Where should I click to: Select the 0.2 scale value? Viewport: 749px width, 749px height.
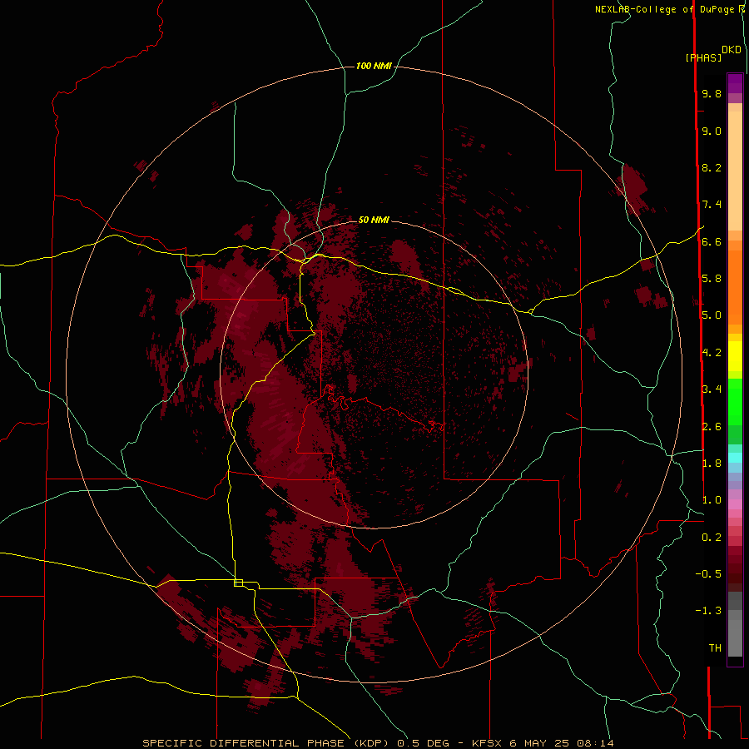click(x=712, y=538)
